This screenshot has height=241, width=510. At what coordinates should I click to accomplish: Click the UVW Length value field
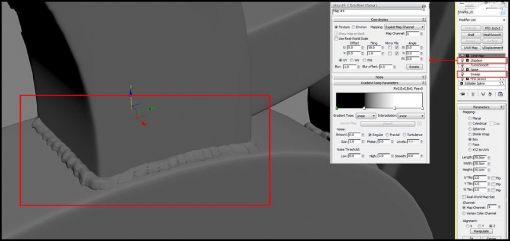tap(479, 158)
